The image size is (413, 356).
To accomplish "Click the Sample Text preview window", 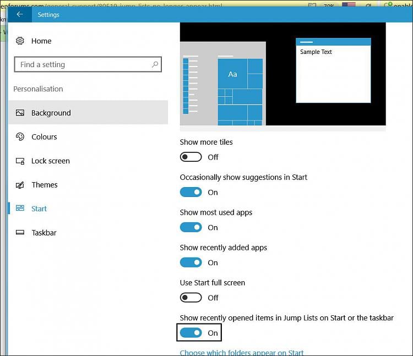I will (x=333, y=70).
